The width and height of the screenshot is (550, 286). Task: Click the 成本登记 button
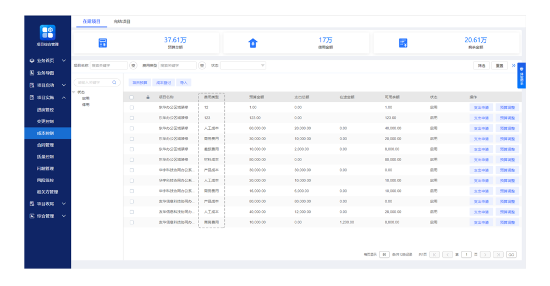coord(163,82)
